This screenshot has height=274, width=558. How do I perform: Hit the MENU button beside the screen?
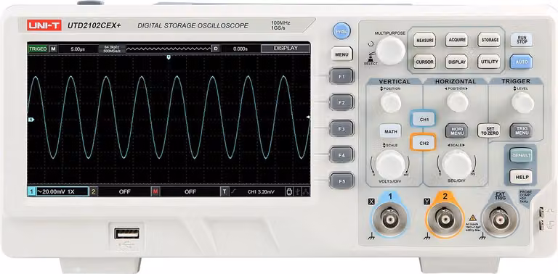point(341,54)
